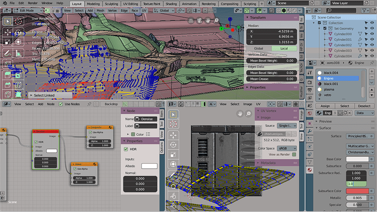Select the Rotate tool in UV editor
Viewport: 377px width, 212px height.
pos(173,145)
